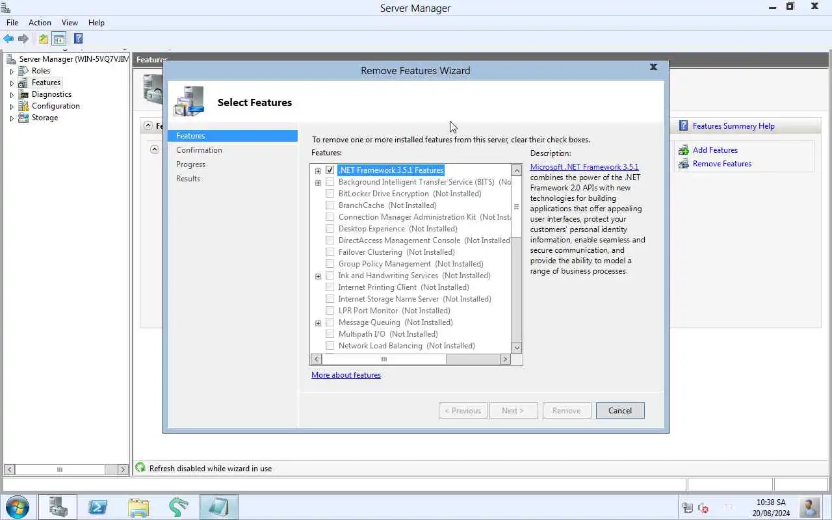Screen dimensions: 832x520
Task: Click the Add Features icon
Action: click(x=684, y=150)
